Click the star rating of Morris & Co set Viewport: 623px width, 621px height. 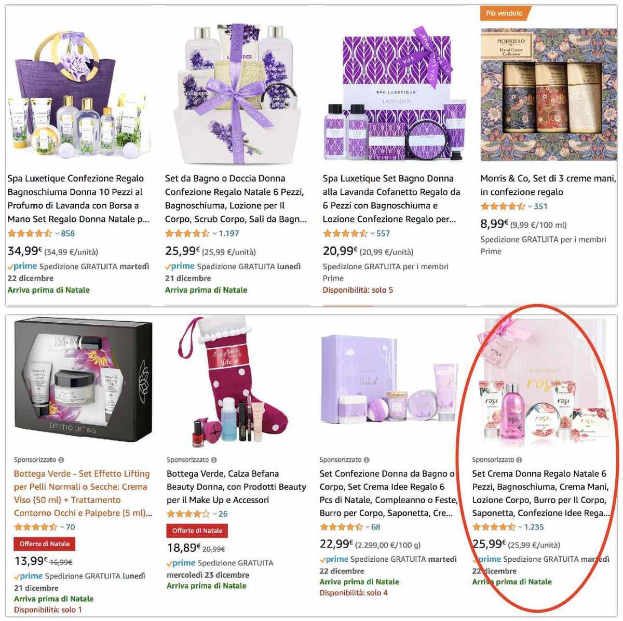tap(503, 206)
